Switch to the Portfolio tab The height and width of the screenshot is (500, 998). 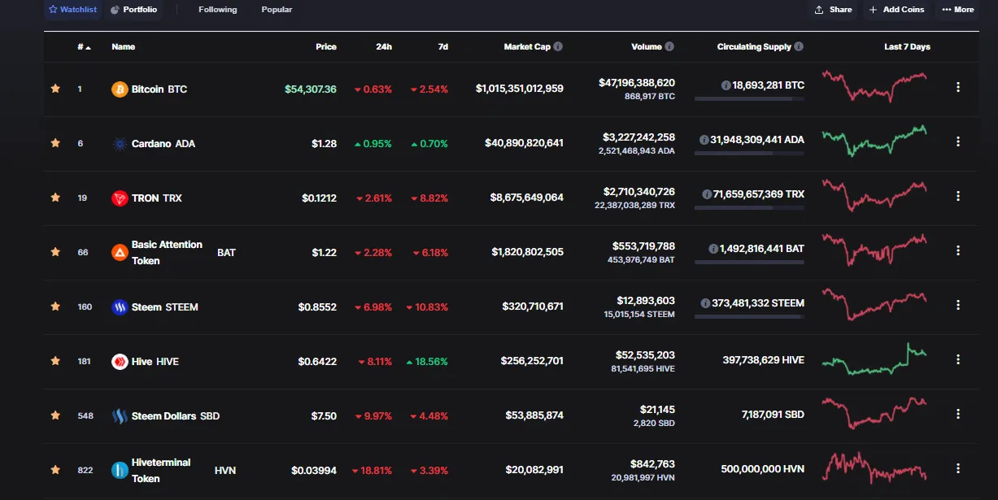[134, 10]
